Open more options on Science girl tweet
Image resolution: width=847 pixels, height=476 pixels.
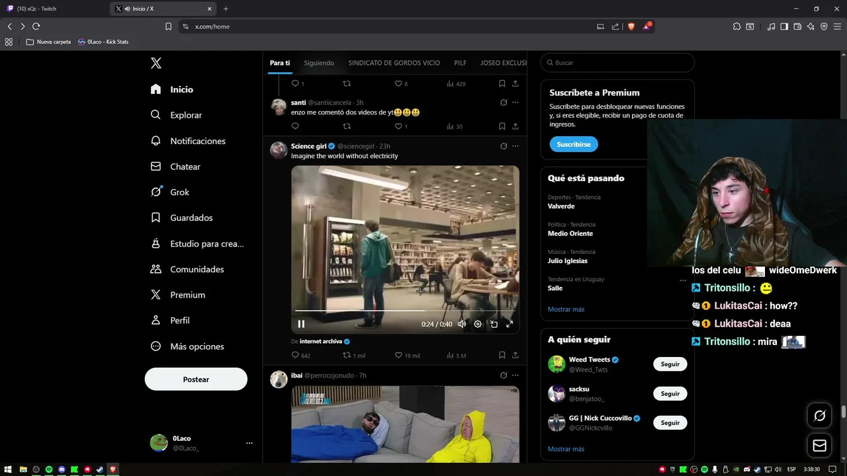515,146
